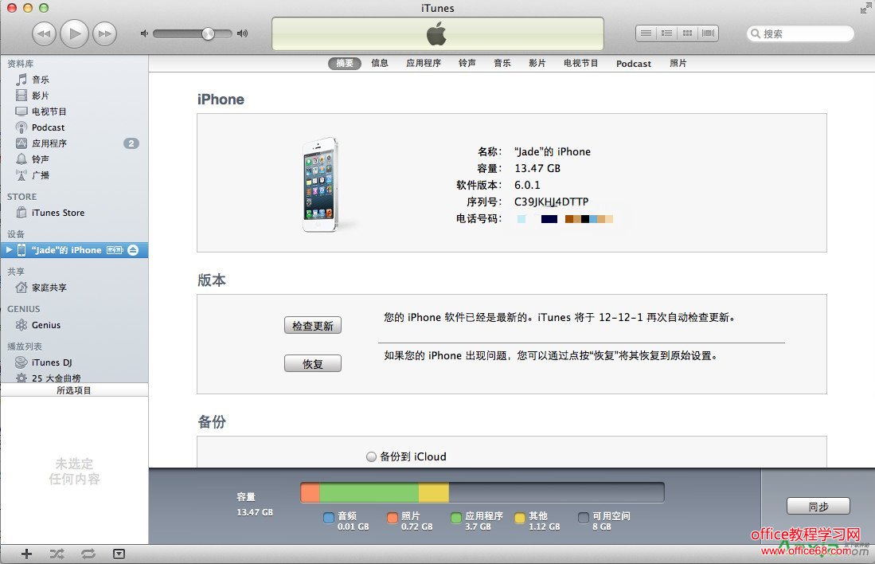The image size is (875, 564).
Task: Click the 恢复 button
Action: [x=312, y=363]
